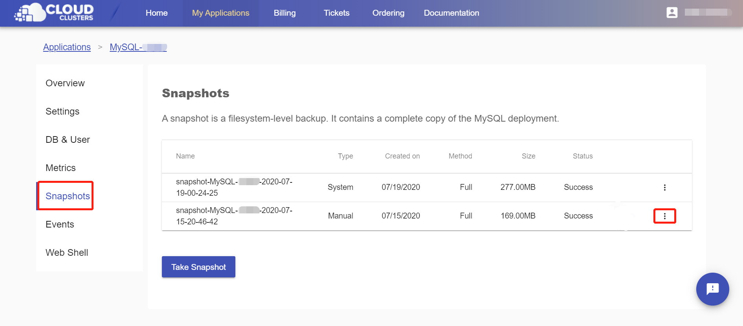743x326 pixels.
Task: Click Full method in the 169.00MB row
Action: [466, 216]
